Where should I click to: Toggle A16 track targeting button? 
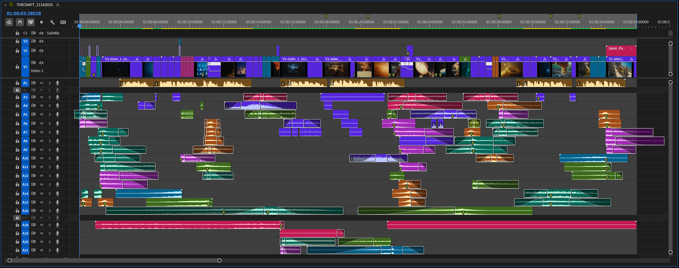[25, 211]
